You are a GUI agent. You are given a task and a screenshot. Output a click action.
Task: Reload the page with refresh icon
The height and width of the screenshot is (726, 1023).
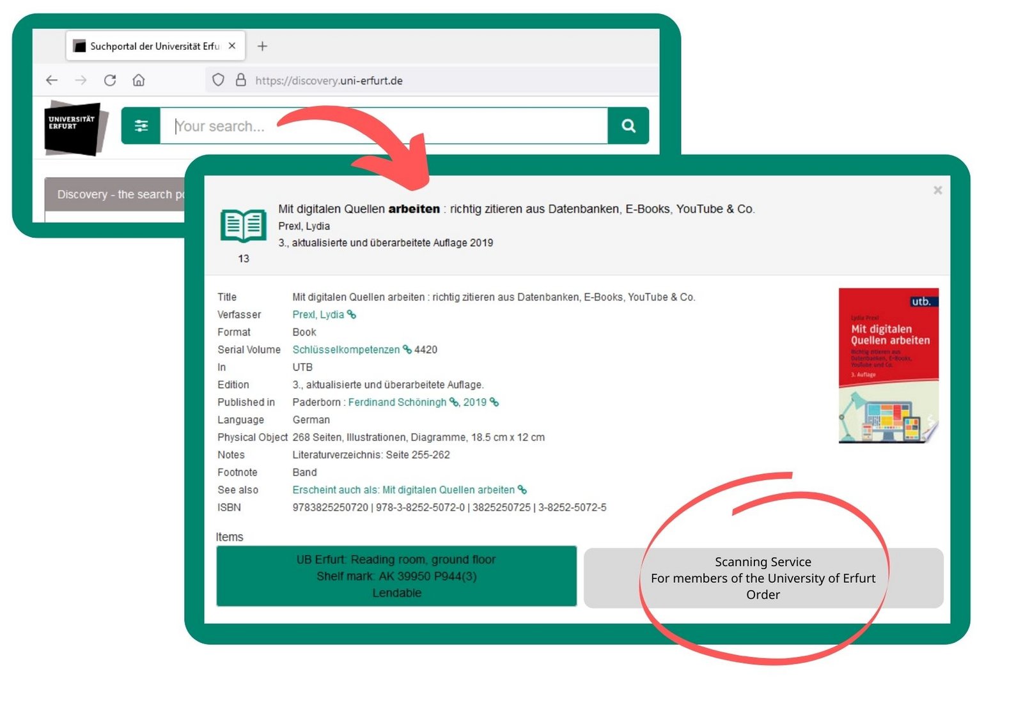(x=110, y=81)
